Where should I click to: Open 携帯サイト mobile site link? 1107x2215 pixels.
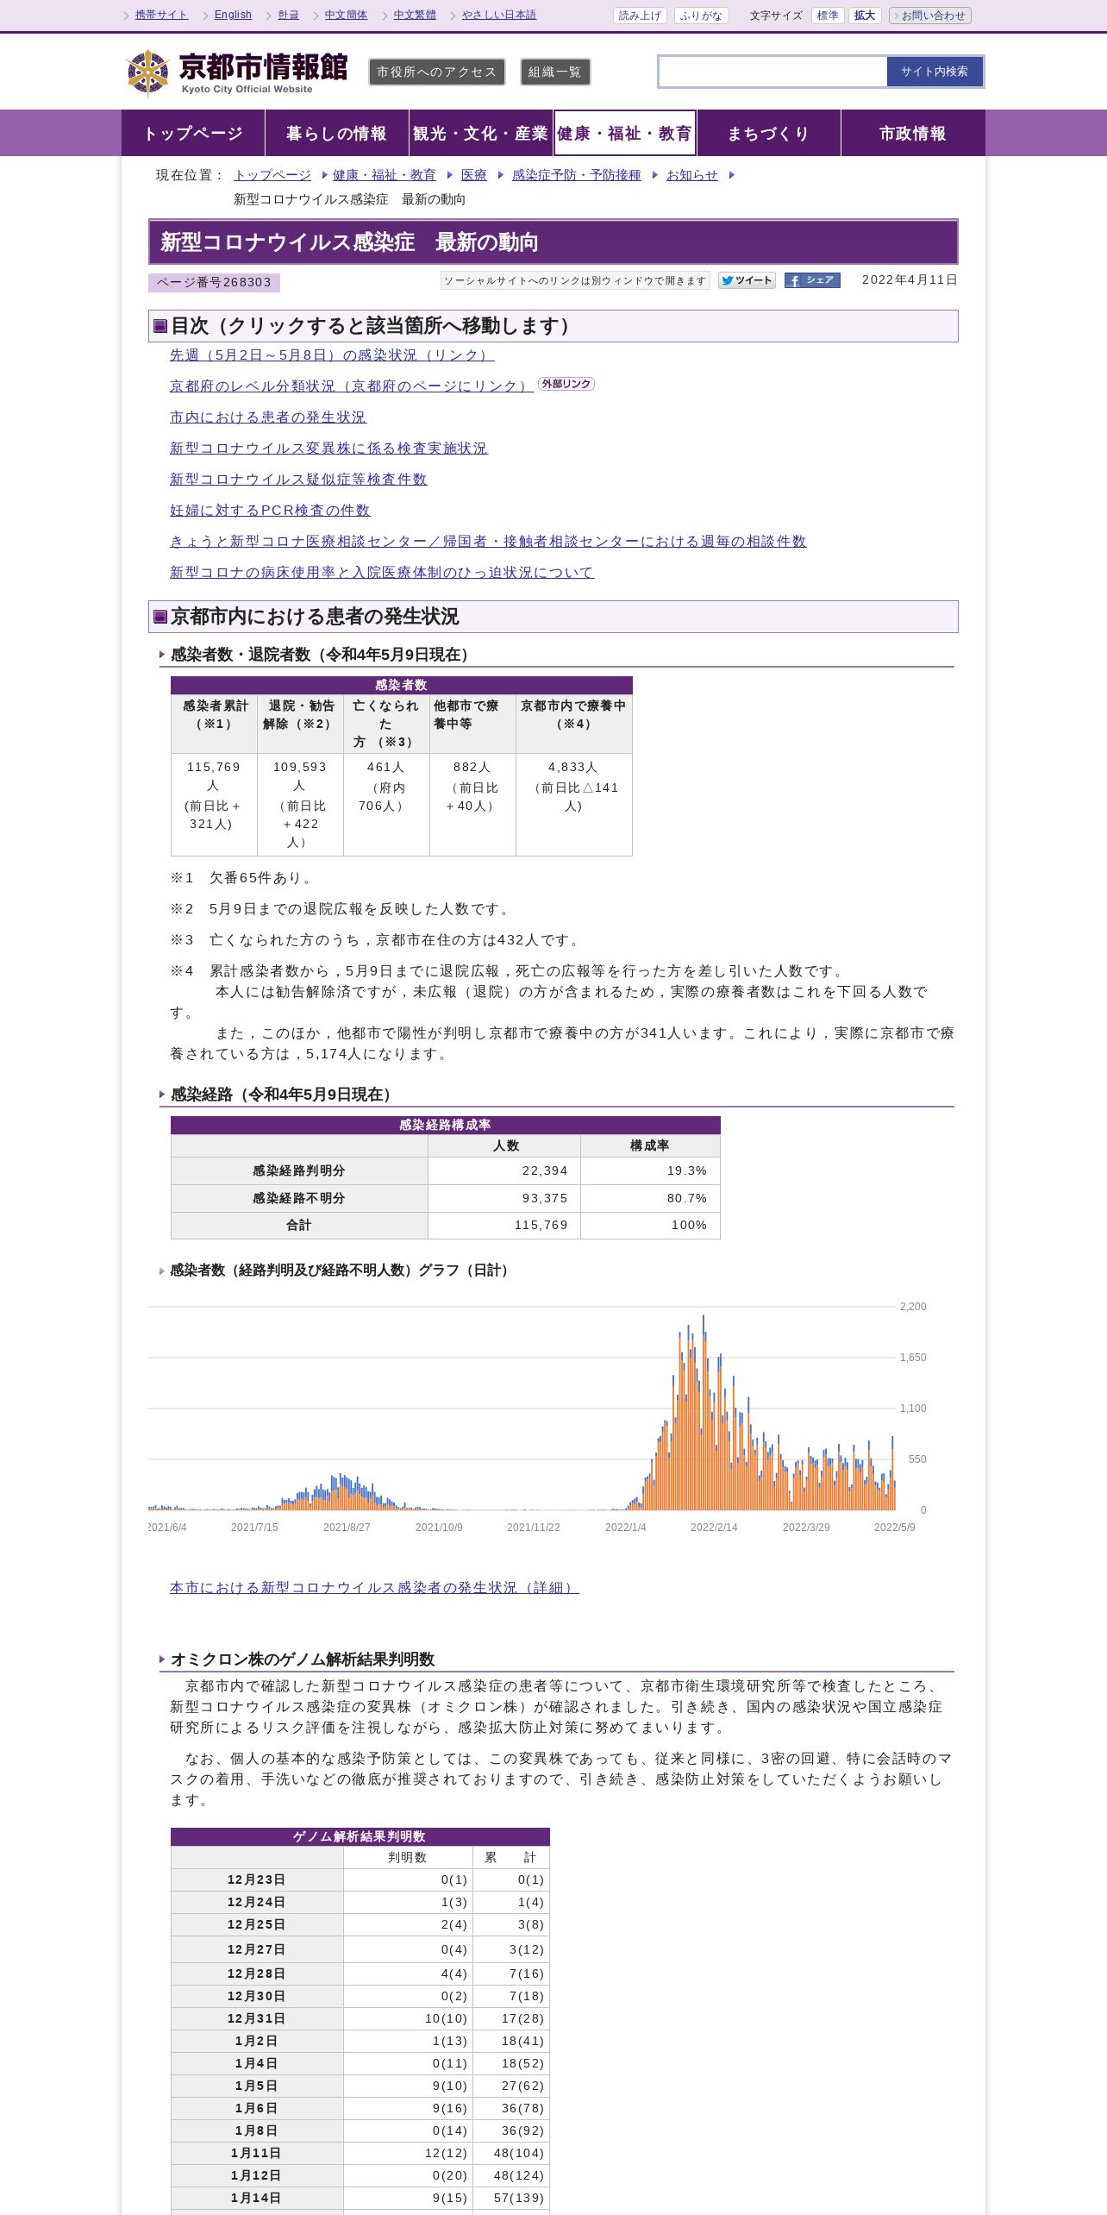161,15
